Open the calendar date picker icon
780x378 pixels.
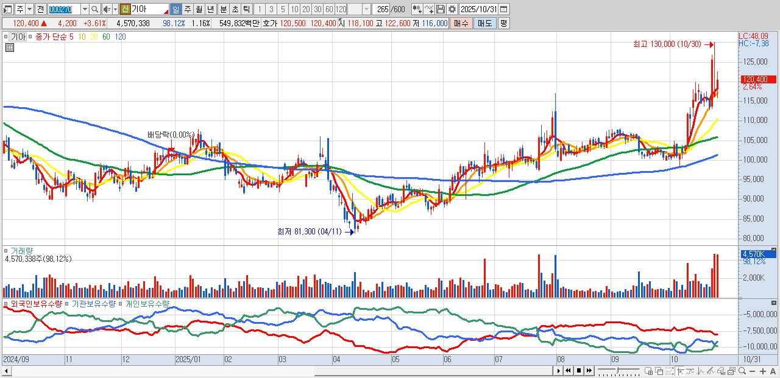click(505, 9)
